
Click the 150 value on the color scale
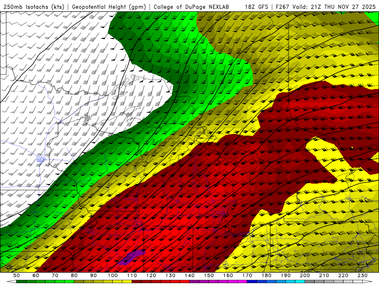[208, 275]
